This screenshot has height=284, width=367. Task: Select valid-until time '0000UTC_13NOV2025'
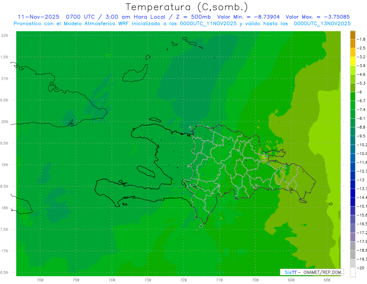click(322, 24)
